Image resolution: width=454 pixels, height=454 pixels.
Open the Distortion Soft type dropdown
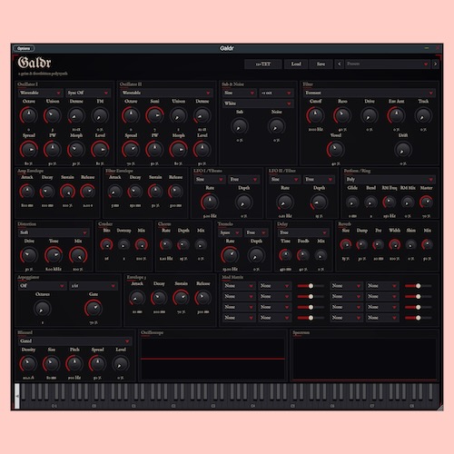click(54, 232)
